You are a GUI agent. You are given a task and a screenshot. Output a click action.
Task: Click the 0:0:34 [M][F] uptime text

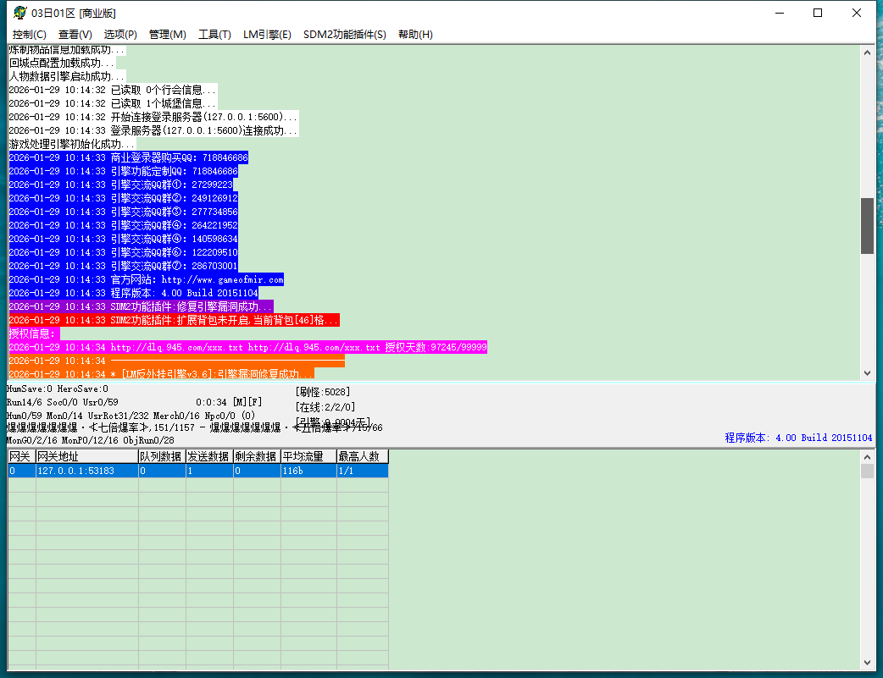point(229,402)
